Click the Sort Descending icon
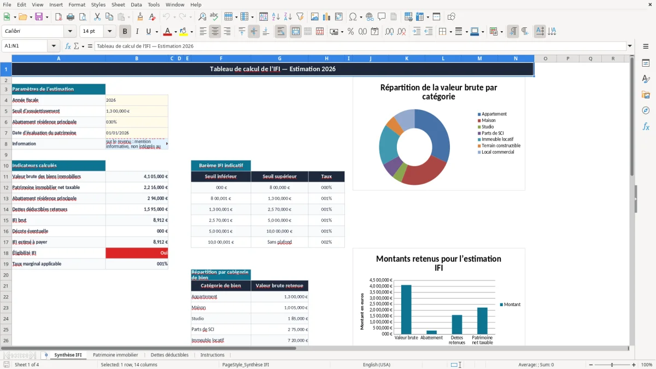 (288, 17)
